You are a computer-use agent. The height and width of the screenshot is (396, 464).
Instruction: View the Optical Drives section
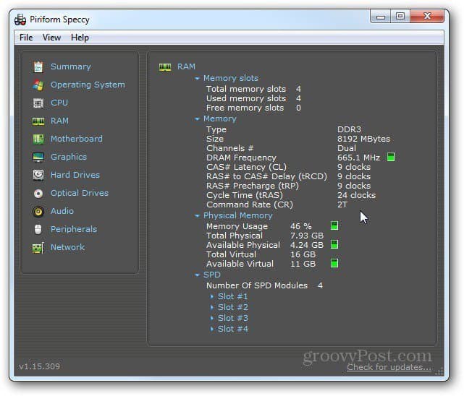(x=80, y=193)
